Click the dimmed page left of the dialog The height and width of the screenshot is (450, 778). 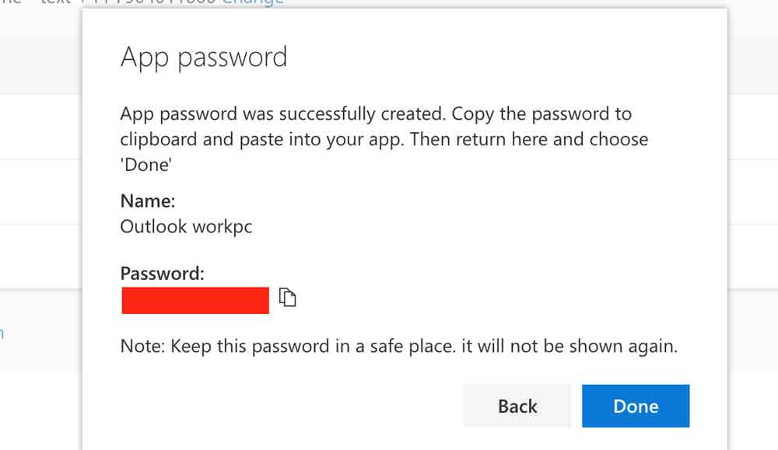point(39,233)
